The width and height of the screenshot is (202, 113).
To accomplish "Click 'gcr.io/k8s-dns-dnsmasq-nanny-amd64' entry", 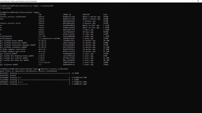I will click(x=17, y=56).
